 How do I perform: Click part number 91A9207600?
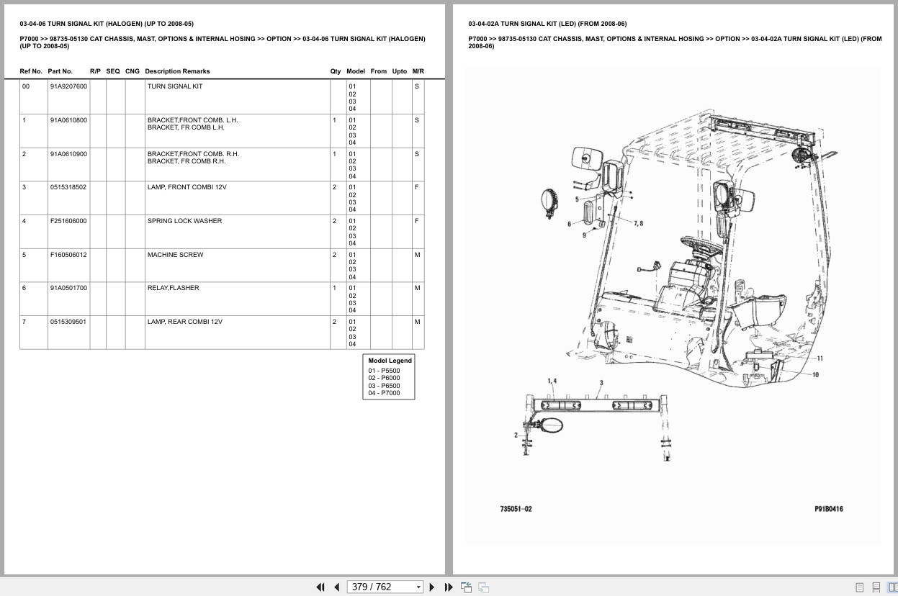click(68, 86)
